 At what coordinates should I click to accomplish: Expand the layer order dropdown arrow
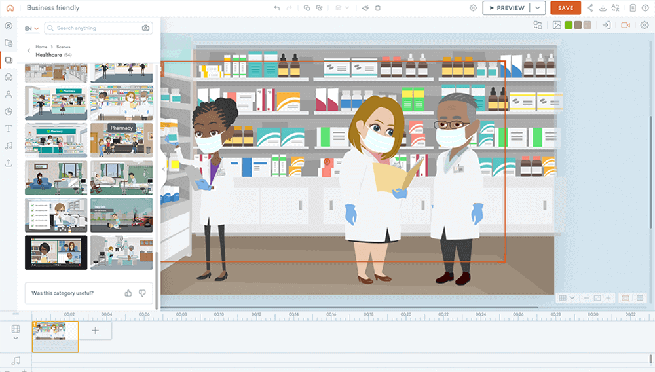(x=347, y=8)
